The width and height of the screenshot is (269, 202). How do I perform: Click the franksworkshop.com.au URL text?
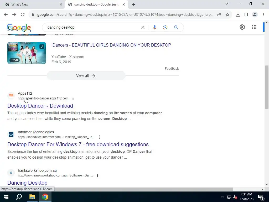click(55, 175)
